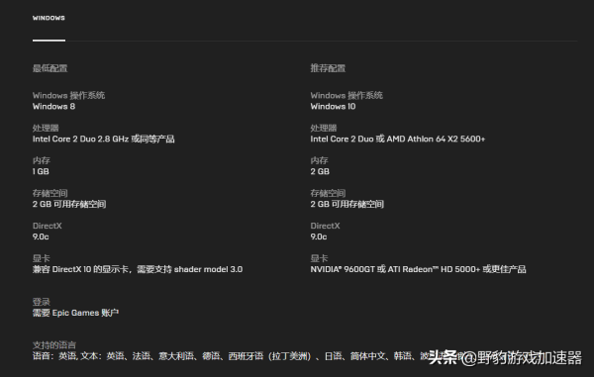Click 需要 Epic Games 账户 text

pyautogui.click(x=76, y=313)
